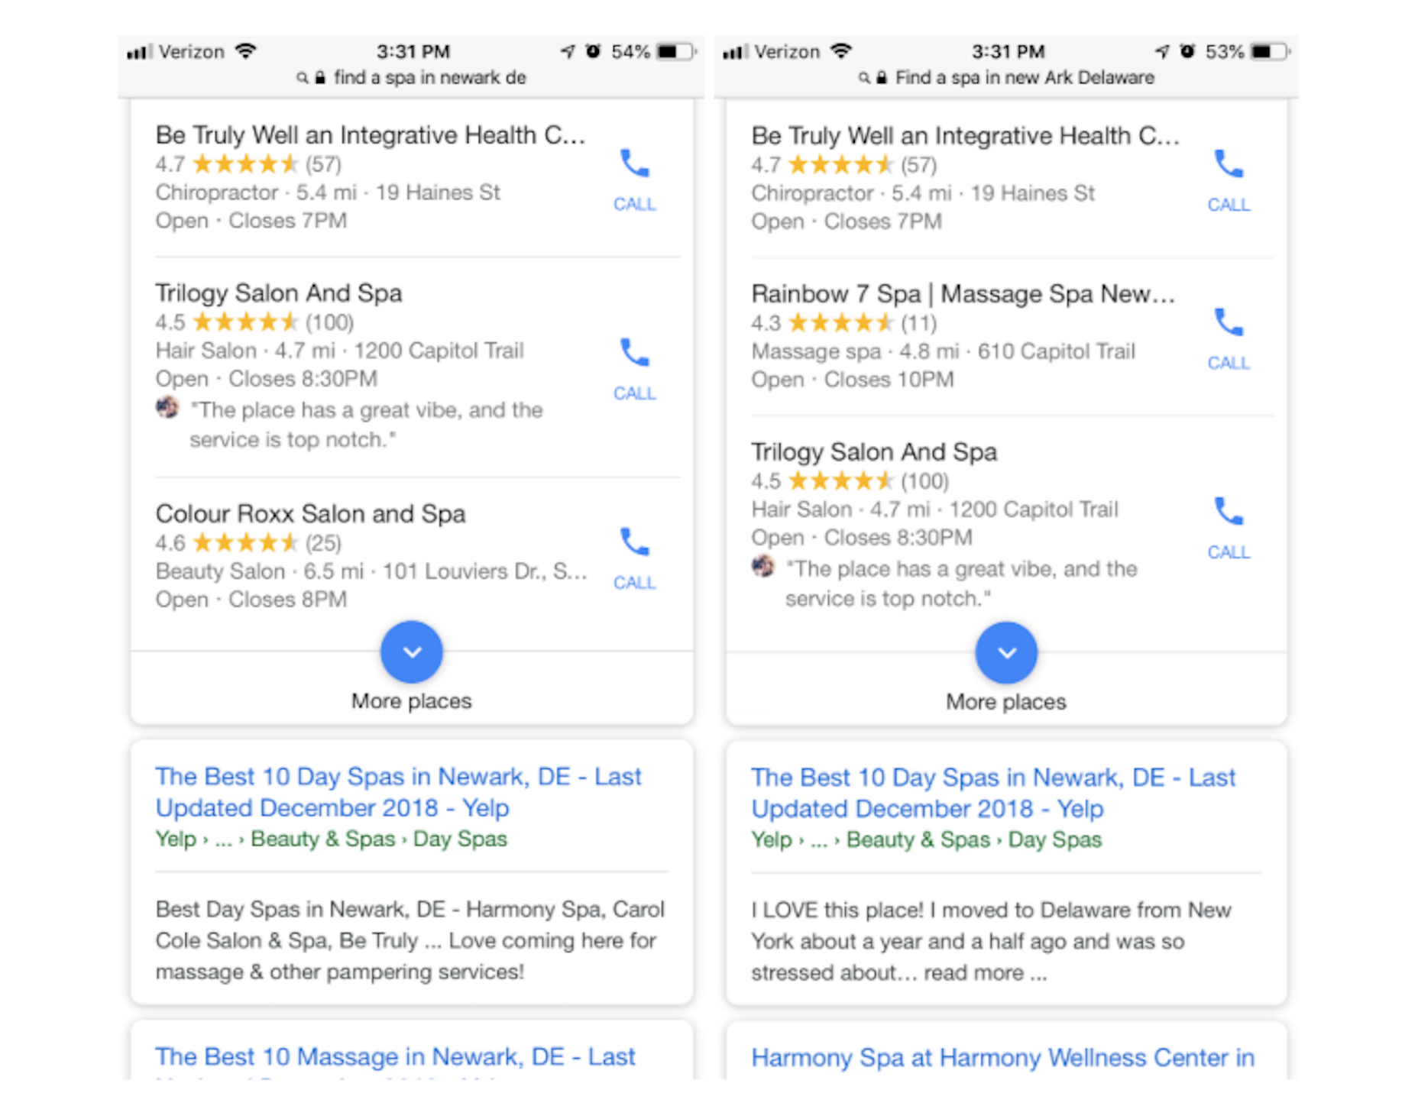Tap reviewer avatar under left Trilogy listing
Viewport: 1418px width, 1106px height.
[x=167, y=408]
